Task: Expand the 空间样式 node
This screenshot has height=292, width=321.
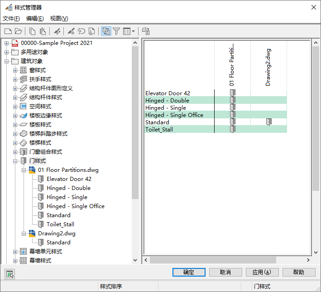Action: tap(15, 107)
